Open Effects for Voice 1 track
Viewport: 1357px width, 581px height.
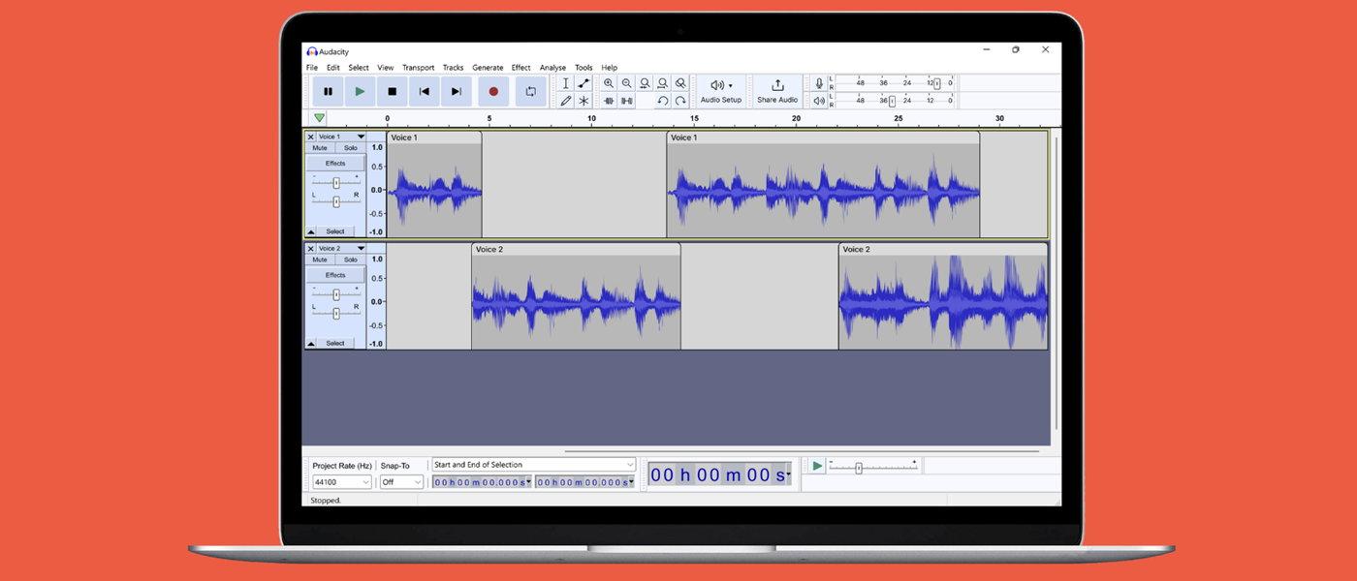(335, 164)
